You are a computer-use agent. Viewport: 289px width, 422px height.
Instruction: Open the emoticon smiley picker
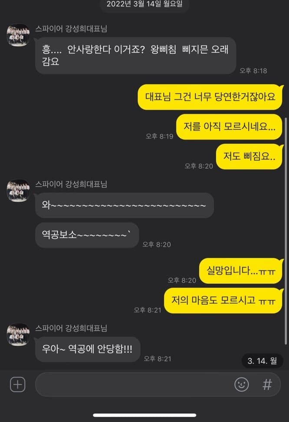tap(241, 384)
